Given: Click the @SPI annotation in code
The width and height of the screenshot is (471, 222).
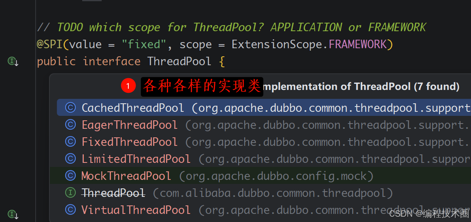Looking at the screenshot, I should pyautogui.click(x=50, y=45).
